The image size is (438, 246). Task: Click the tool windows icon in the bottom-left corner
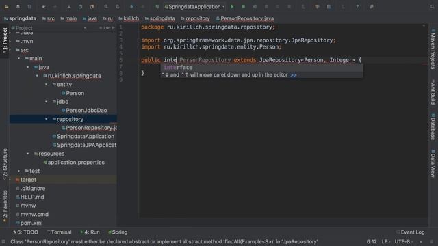pyautogui.click(x=3, y=241)
